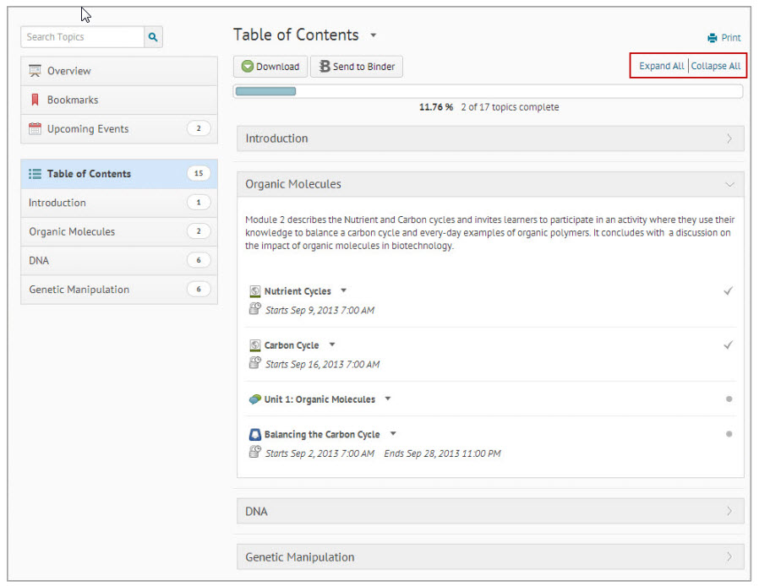The height and width of the screenshot is (586, 759).
Task: Click the Upcoming Events calendar icon
Action: [x=35, y=129]
